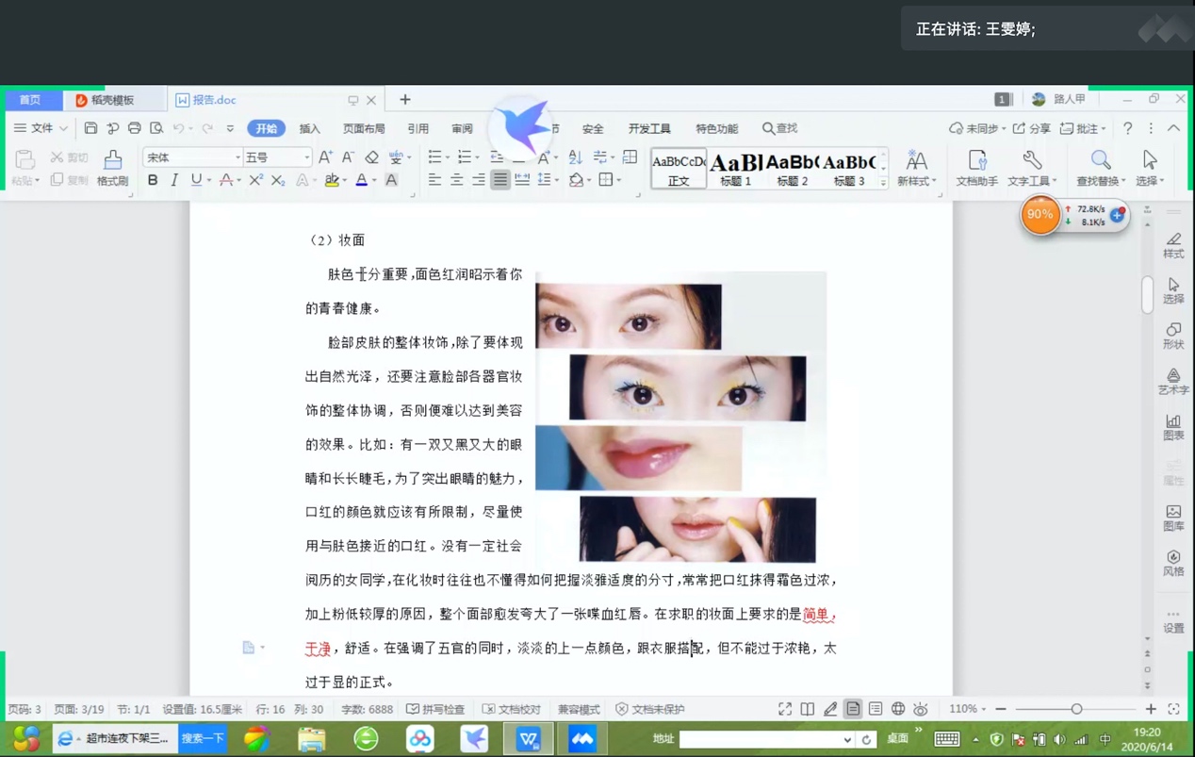This screenshot has height=757, width=1195.
Task: Open the Document Assistant (文档助手) tool
Action: pos(976,167)
